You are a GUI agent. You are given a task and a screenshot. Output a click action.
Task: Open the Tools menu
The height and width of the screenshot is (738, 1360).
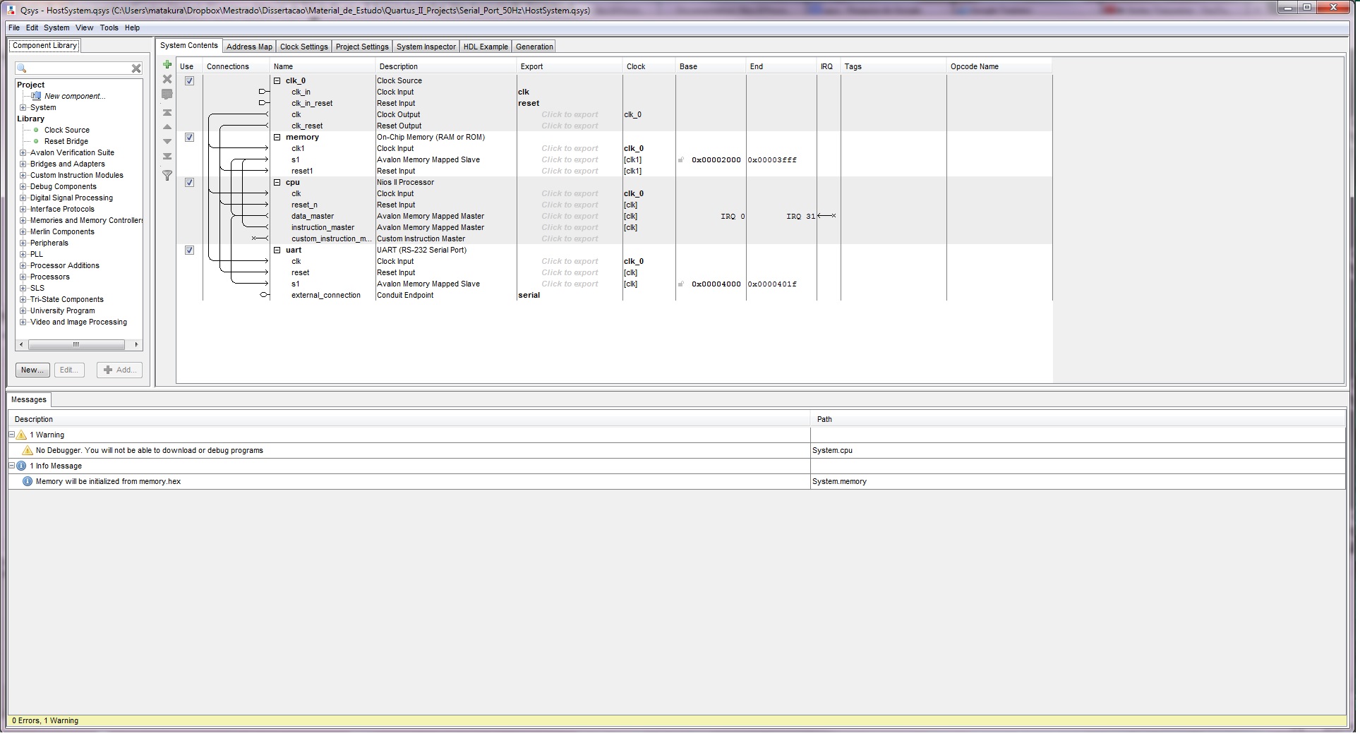[109, 28]
